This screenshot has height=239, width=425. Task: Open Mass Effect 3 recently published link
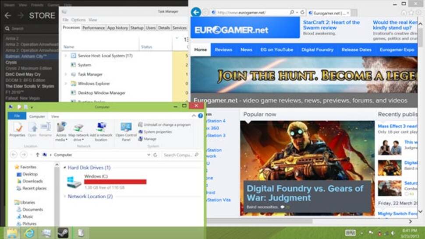tap(397, 126)
